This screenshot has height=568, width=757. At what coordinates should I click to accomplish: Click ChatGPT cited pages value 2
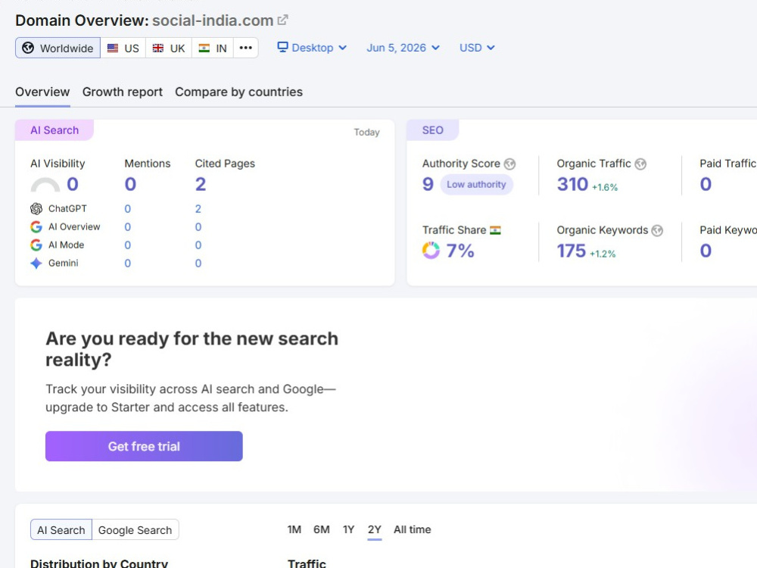point(198,209)
